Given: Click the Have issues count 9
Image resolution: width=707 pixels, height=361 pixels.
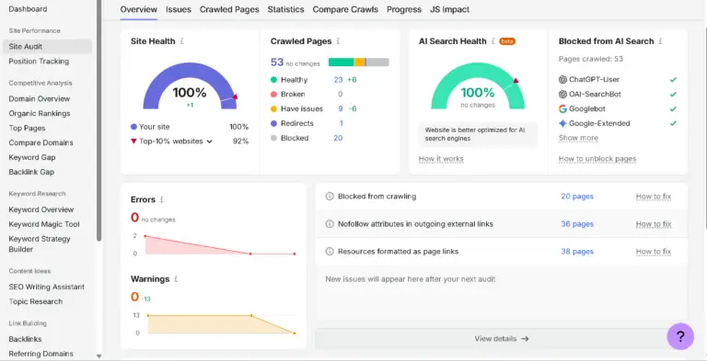Looking at the screenshot, I should [x=341, y=109].
